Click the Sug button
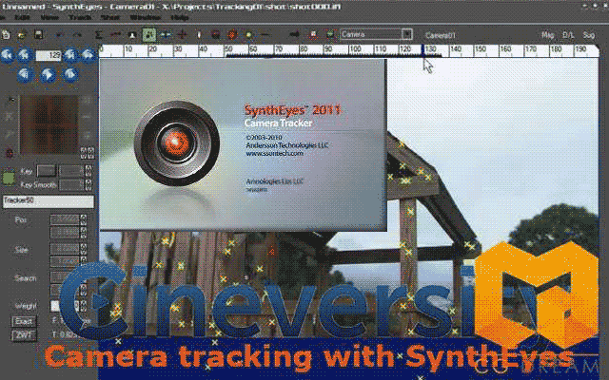The image size is (609, 380). click(589, 35)
